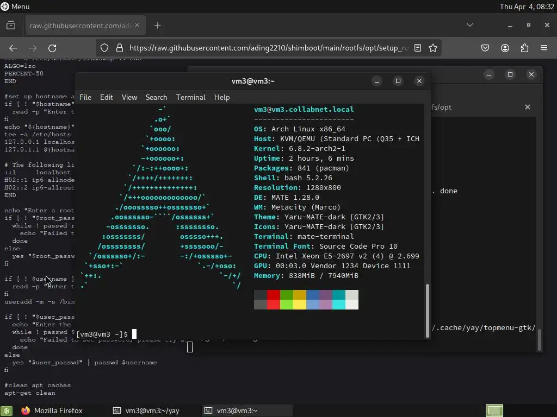Go back using Firefox back arrow
The height and width of the screenshot is (417, 557).
[13, 48]
